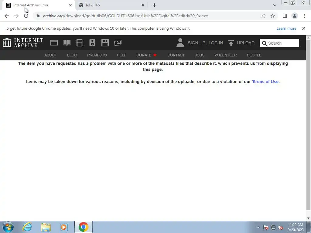Click the Internet Archive logo
The image size is (311, 233).
tap(23, 43)
